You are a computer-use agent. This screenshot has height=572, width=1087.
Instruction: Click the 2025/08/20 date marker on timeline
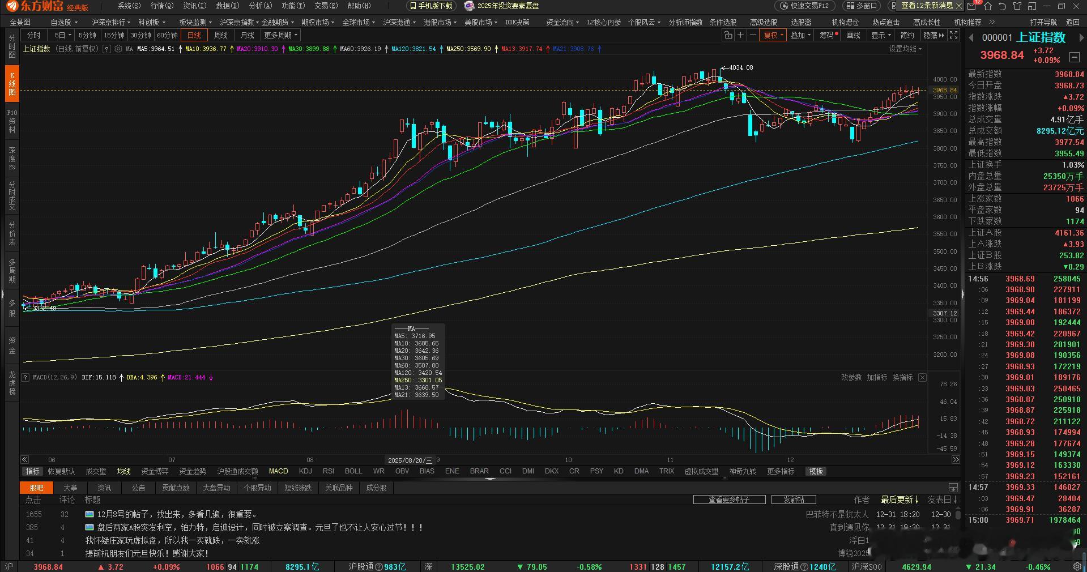pyautogui.click(x=410, y=460)
